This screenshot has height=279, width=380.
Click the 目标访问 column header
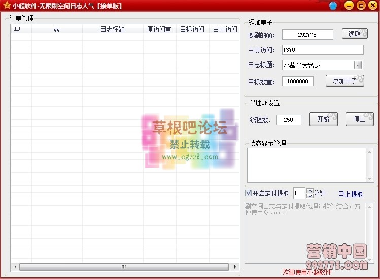(x=193, y=29)
